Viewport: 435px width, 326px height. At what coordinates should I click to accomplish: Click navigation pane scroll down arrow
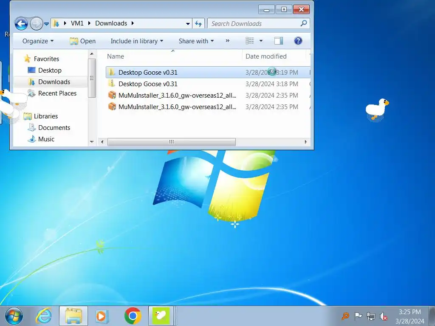(92, 142)
